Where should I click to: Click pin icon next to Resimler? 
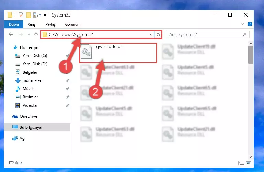click(68, 97)
